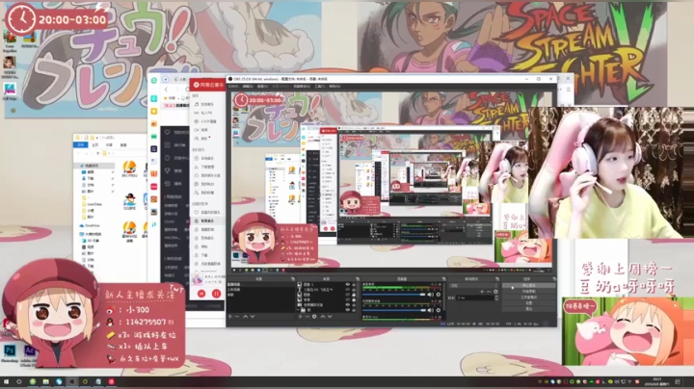
Task: Open album cover thumbnail in NetEase Music
Action: [x=197, y=279]
